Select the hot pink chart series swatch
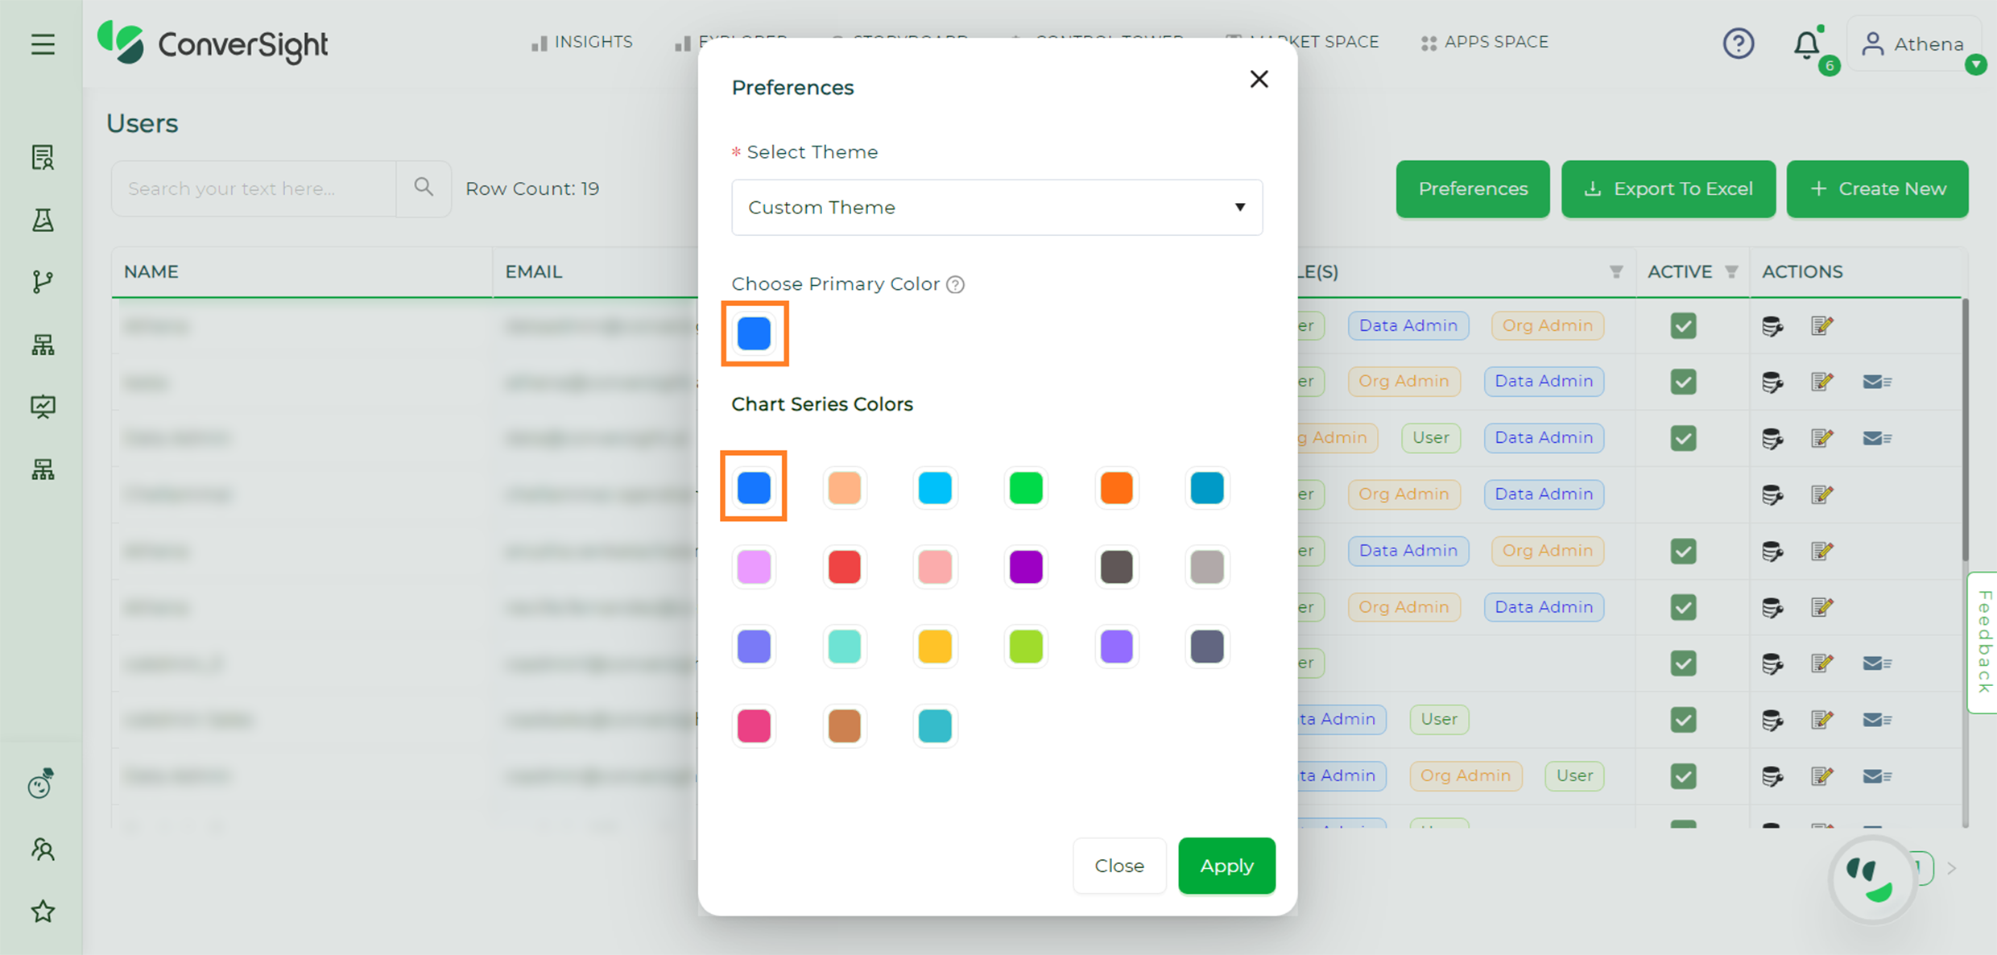 [754, 726]
